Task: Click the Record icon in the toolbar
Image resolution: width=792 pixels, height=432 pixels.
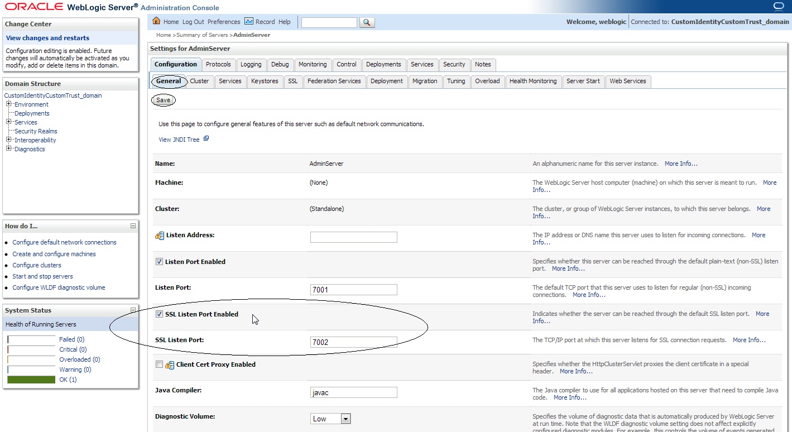Action: pos(249,21)
